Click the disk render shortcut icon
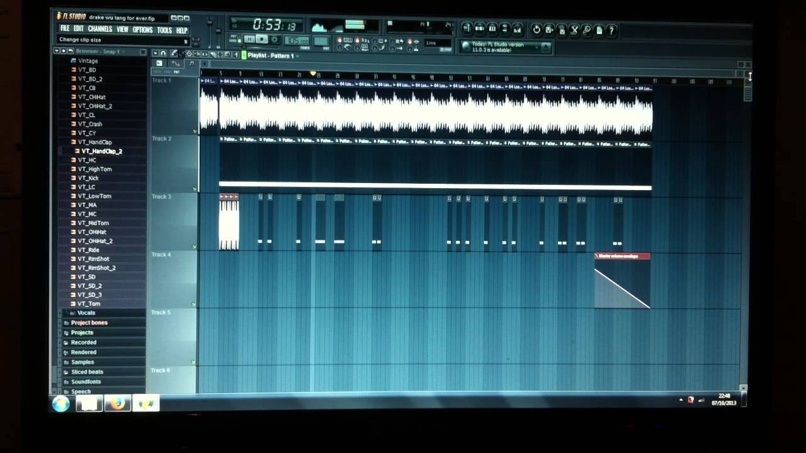The width and height of the screenshot is (806, 453). (562, 29)
